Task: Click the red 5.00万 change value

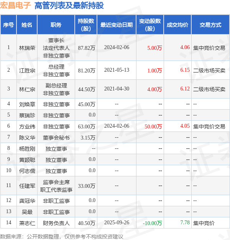Action: 154,48
